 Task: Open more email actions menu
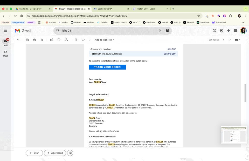(x=90, y=40)
